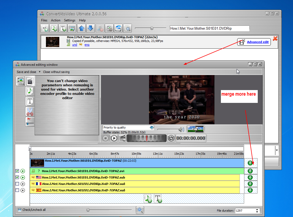Open the encoder settings toolbar icon
293x217 pixels.
coord(109,28)
